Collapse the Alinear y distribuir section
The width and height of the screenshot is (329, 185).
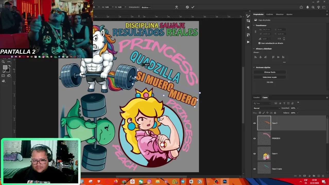(254, 49)
